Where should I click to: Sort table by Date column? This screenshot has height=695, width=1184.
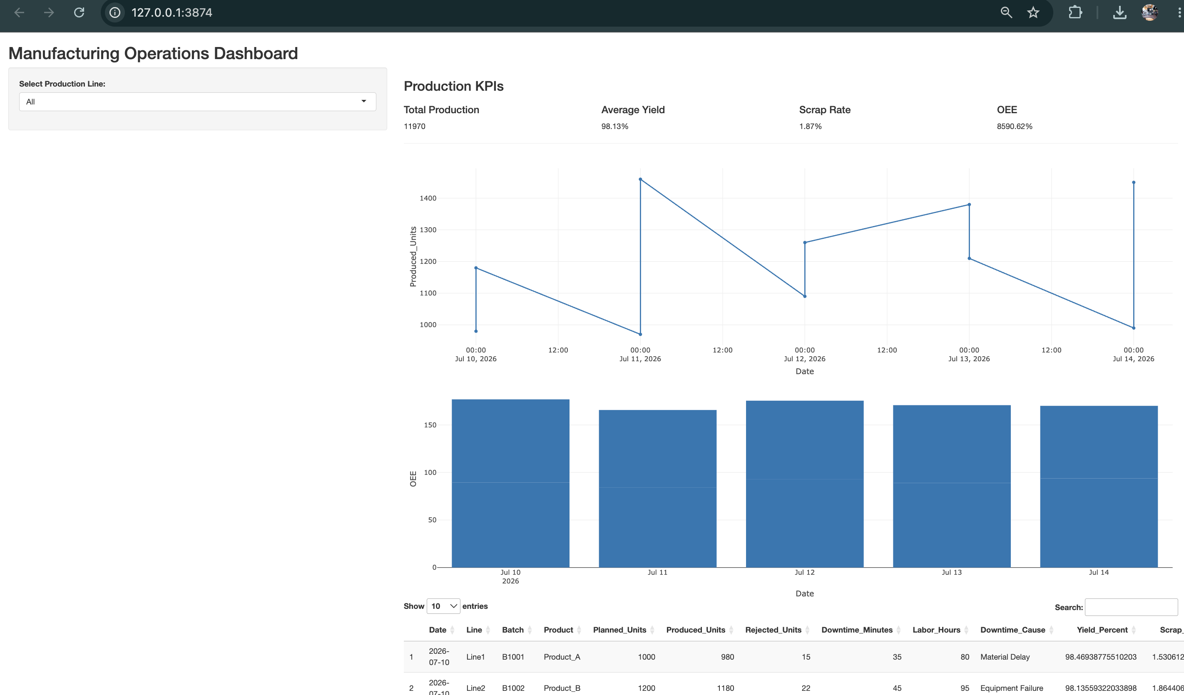[x=442, y=630]
